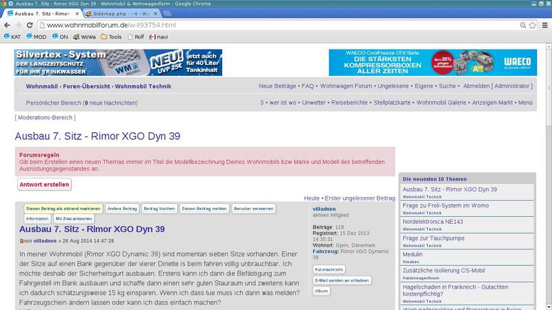Open the FAQ link
The image size is (552, 310).
308,86
